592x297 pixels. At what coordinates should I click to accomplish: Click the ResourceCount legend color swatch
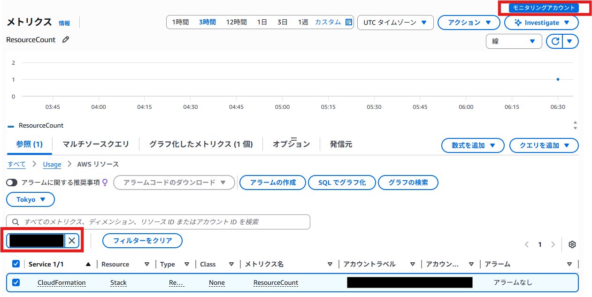(x=11, y=126)
